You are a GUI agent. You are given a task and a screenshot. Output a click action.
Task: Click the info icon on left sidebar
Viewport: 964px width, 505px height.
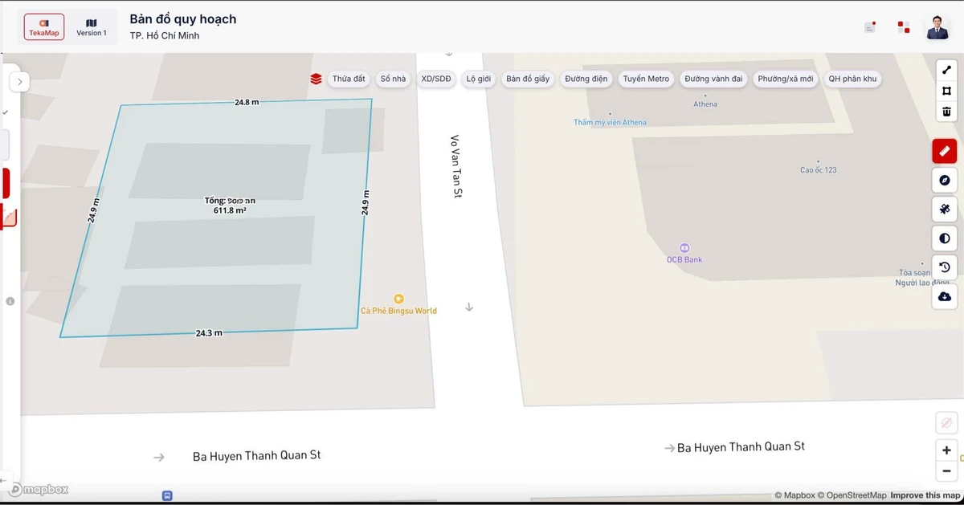pos(10,301)
